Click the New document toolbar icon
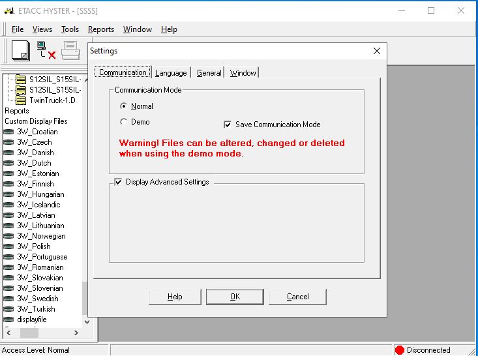Screen dimensions: 478x356 click(x=21, y=51)
